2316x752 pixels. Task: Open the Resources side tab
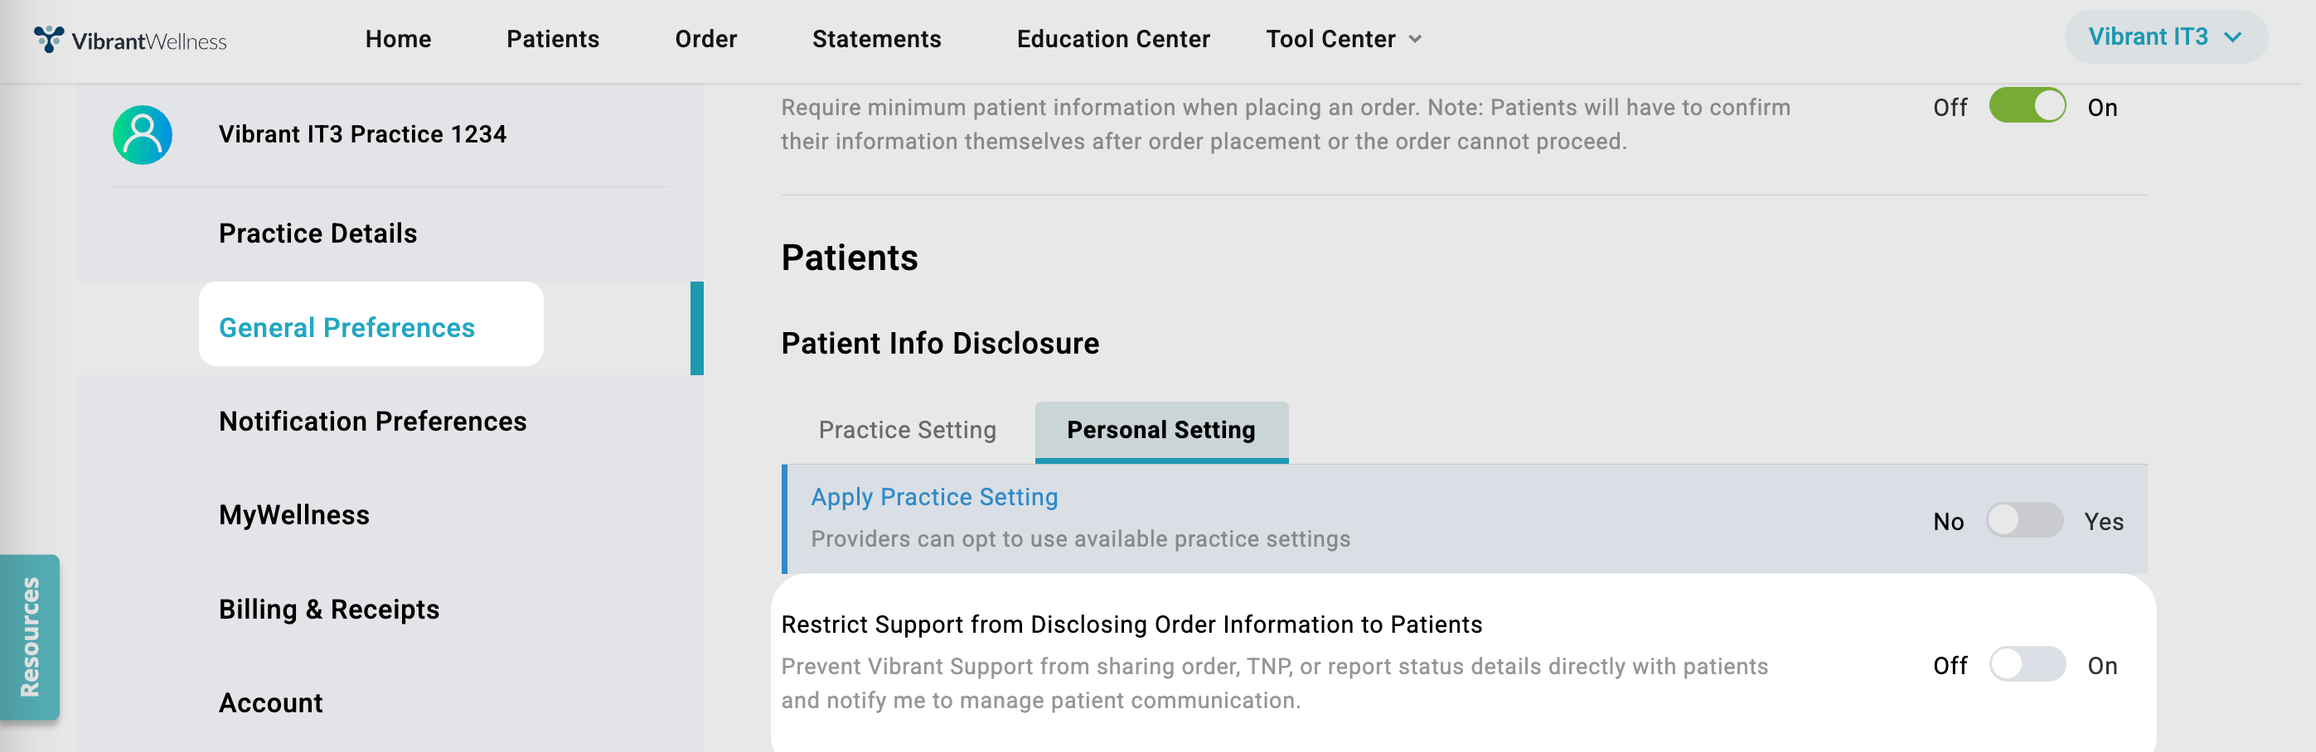click(x=30, y=636)
